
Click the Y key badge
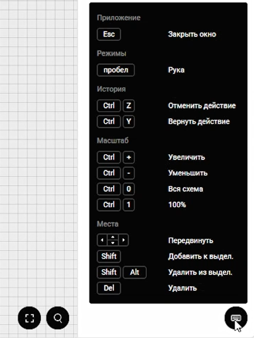click(x=129, y=122)
